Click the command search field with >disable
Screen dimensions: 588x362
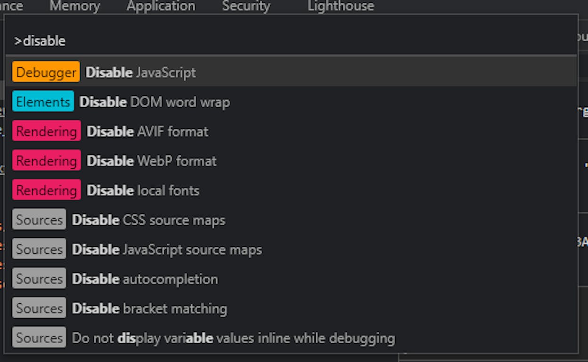[x=291, y=41]
